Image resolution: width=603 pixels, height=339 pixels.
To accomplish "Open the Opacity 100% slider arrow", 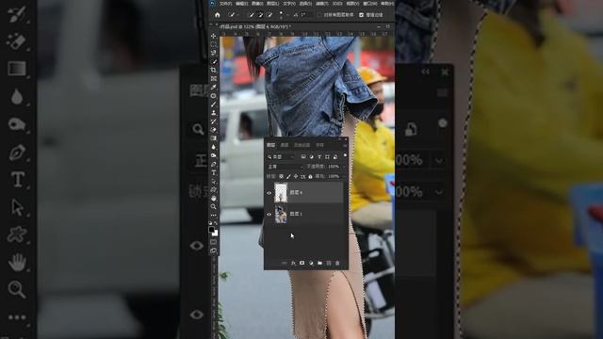I will (x=343, y=167).
